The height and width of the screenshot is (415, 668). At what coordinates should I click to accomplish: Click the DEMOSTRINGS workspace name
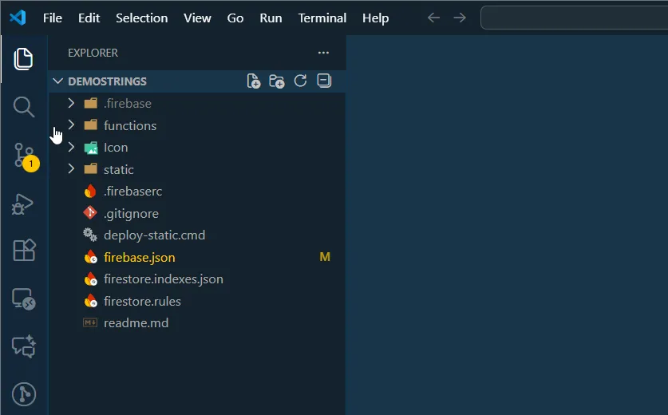click(x=107, y=81)
